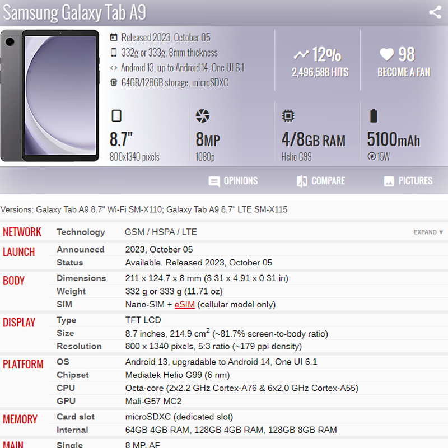Viewport: 448px width, 448px height.
Task: Click the '2023, October 05' announced value
Action: pyautogui.click(x=159, y=249)
